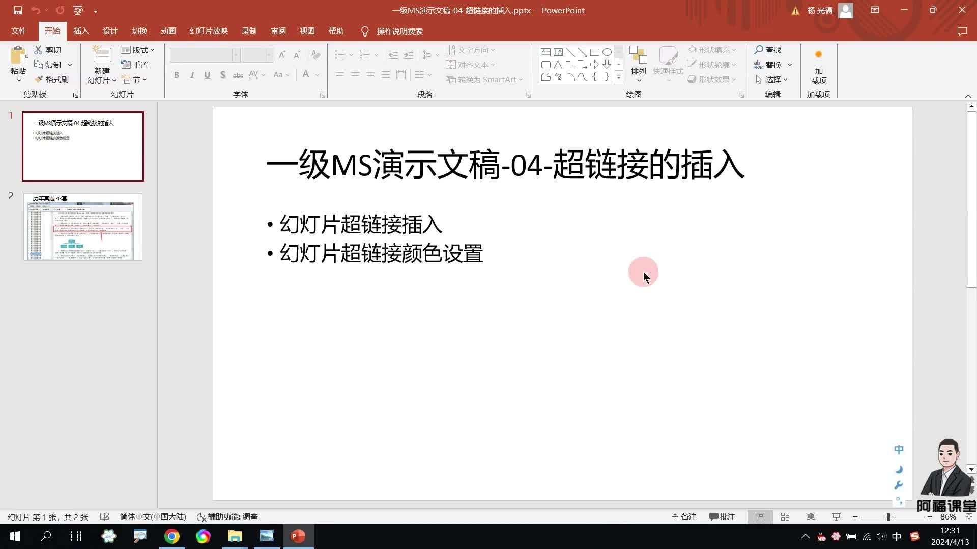This screenshot has height=549, width=977.
Task: Open the File (文件) menu
Action: [19, 31]
